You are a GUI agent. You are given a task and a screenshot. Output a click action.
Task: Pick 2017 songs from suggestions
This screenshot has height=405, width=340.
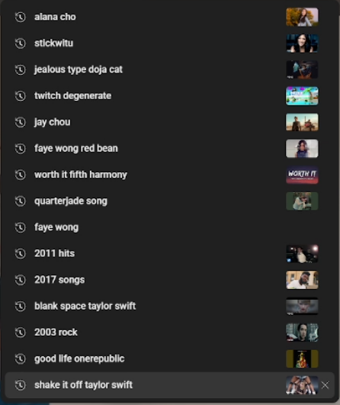169,280
